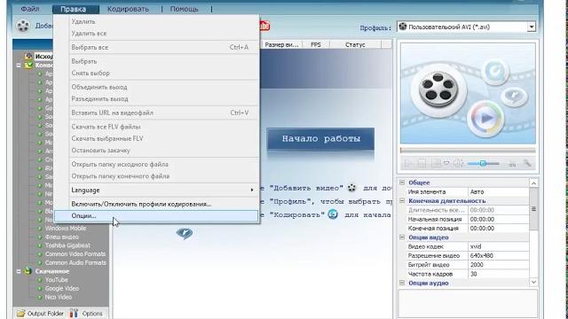Click the Common Video Formats icon
Screen dimensions: 568x319
tap(40, 254)
